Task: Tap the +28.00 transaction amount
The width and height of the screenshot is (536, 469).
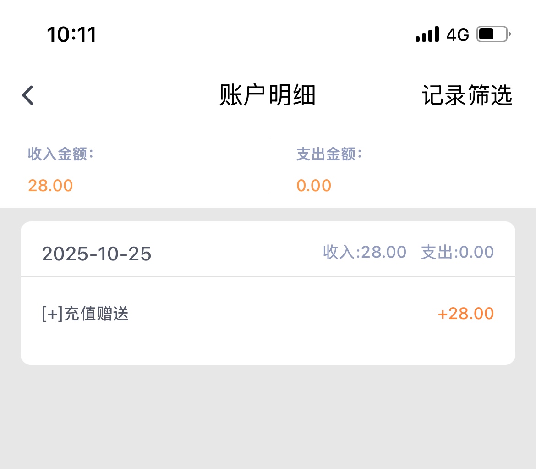Action: pyautogui.click(x=465, y=314)
